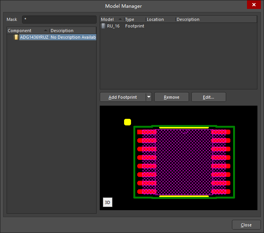Click the RU_16 footprint model icon

103,26
